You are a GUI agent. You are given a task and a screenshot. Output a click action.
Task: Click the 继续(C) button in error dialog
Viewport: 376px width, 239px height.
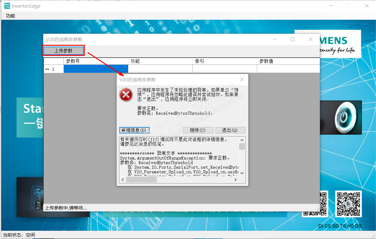[198, 130]
